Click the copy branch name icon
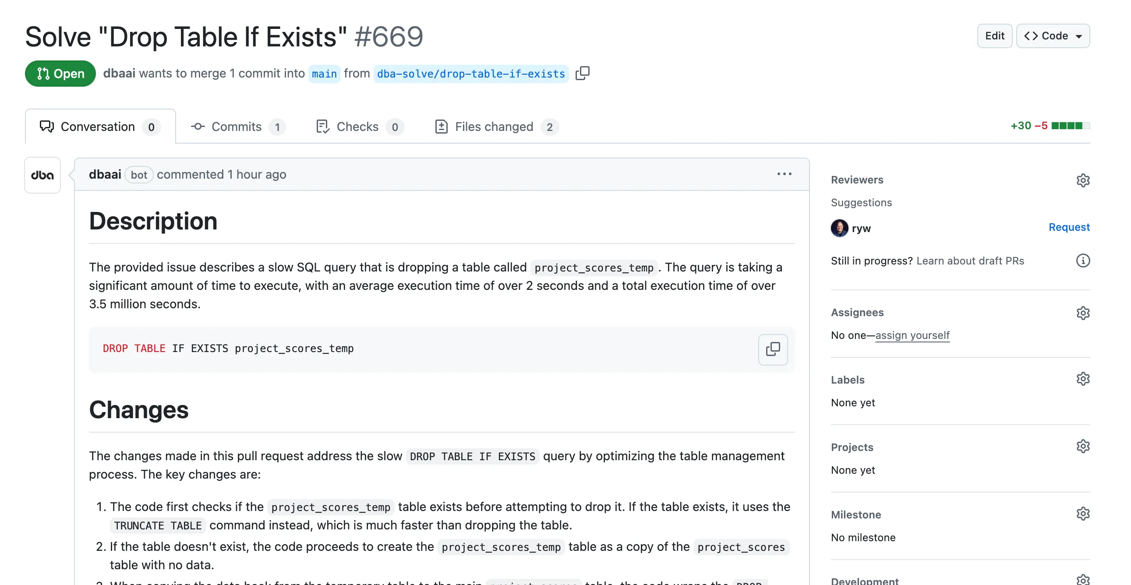Viewport: 1131px width, 585px height. pos(583,72)
